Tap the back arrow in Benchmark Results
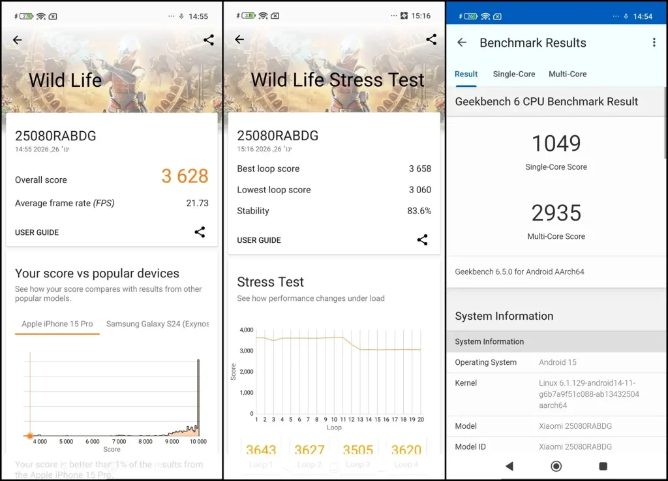This screenshot has width=668, height=481. click(x=462, y=42)
